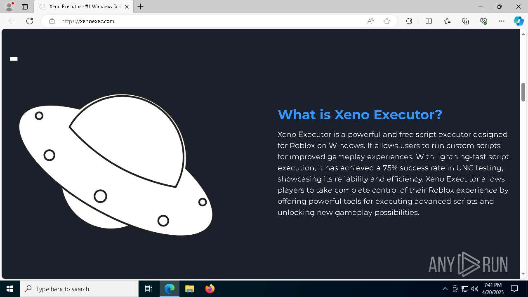Click the site hamburger menu icon
The height and width of the screenshot is (297, 528).
tap(14, 59)
